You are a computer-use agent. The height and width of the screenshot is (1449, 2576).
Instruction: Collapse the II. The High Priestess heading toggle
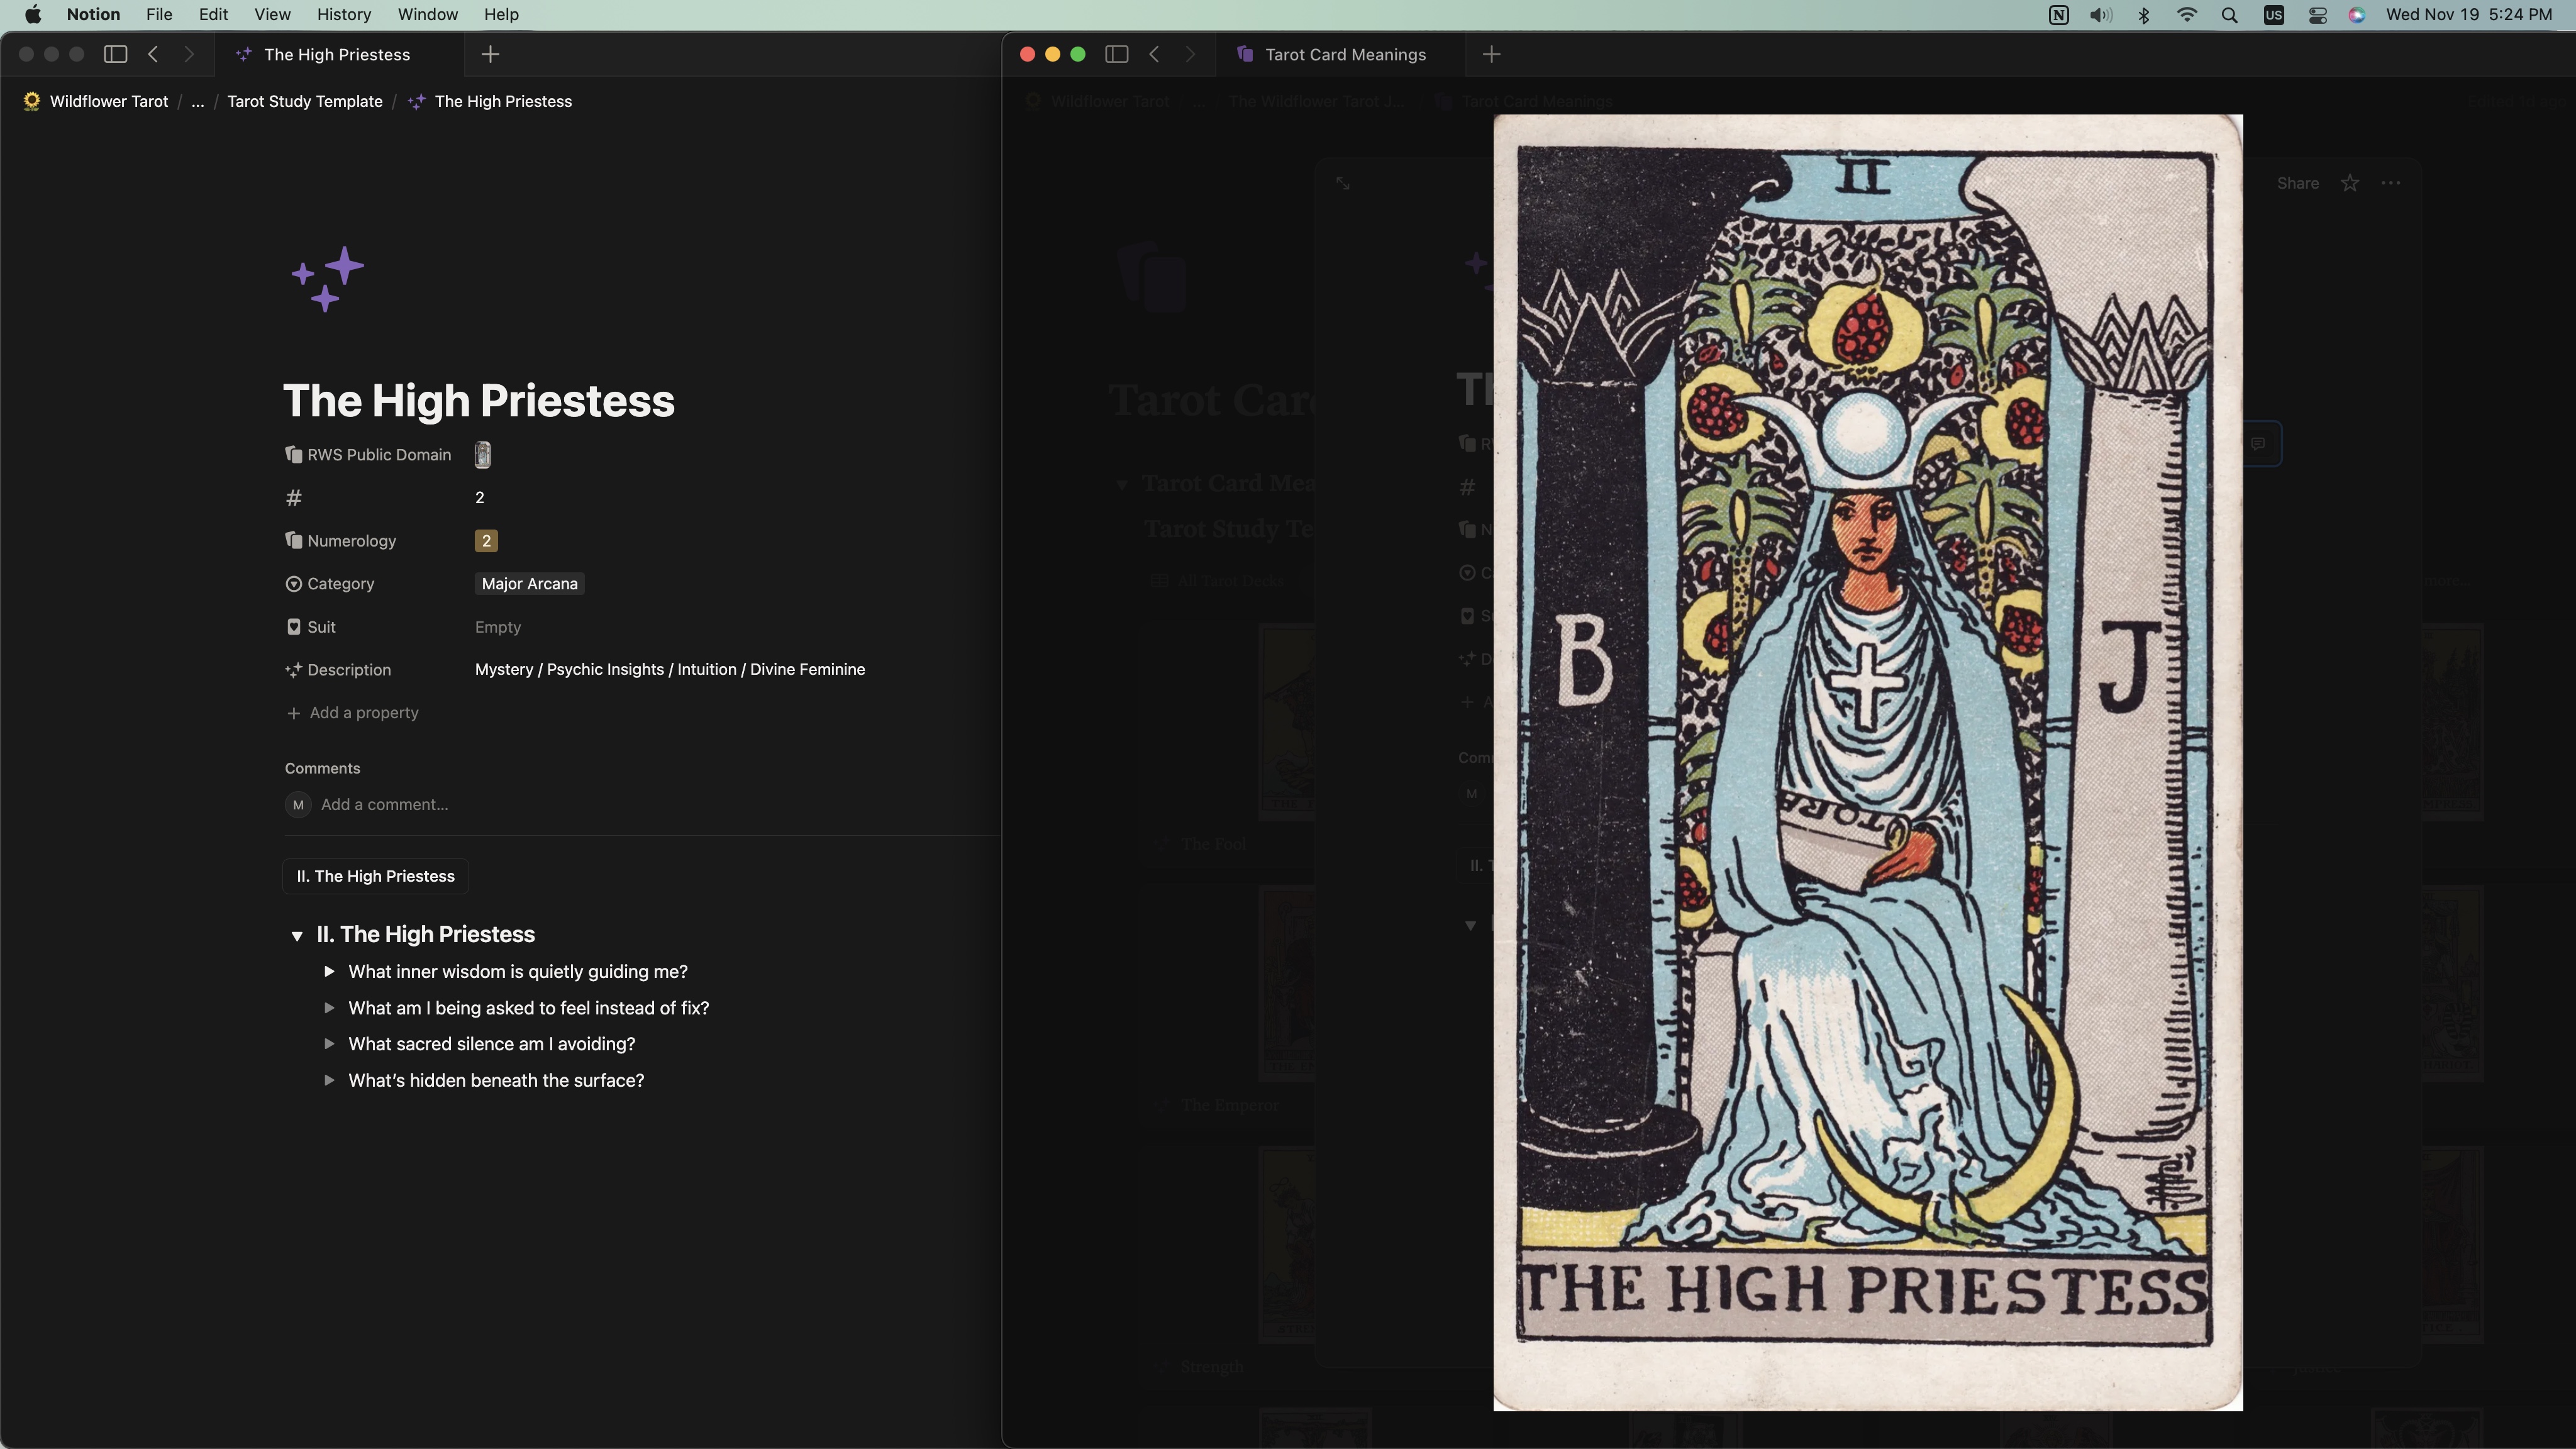[297, 936]
